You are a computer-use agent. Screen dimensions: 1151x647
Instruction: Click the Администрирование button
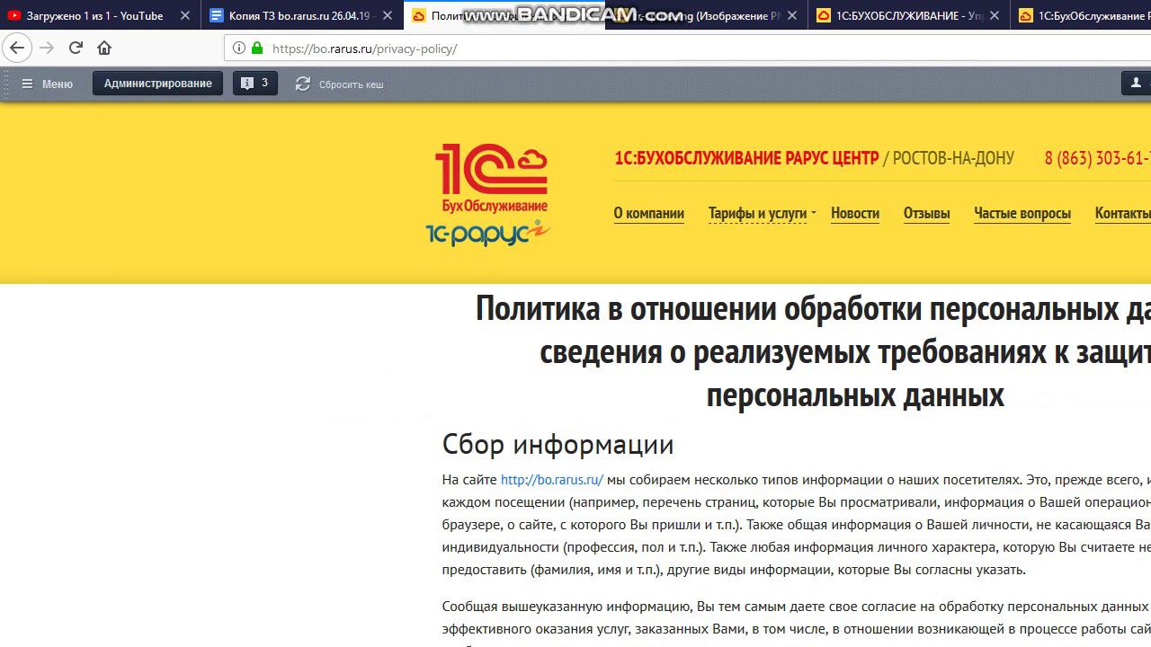(x=158, y=84)
